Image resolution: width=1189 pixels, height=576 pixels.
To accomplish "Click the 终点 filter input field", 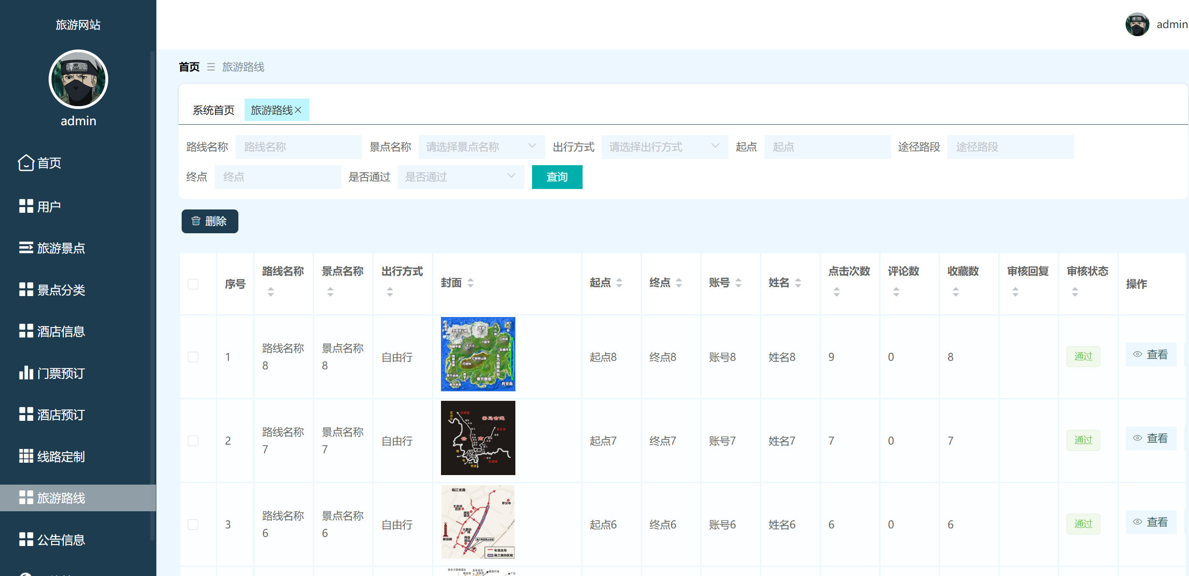I will (277, 177).
